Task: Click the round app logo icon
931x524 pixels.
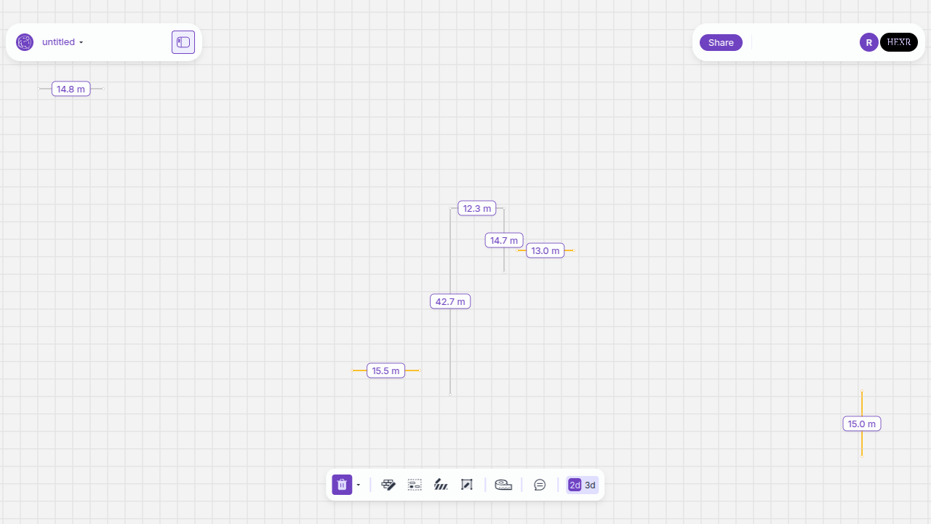Action: click(25, 42)
